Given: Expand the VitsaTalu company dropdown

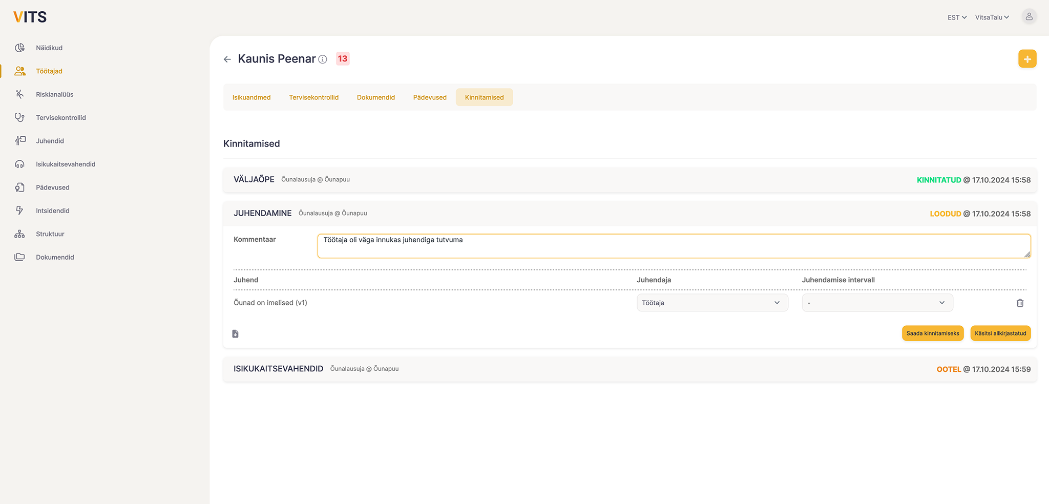Looking at the screenshot, I should 992,17.
